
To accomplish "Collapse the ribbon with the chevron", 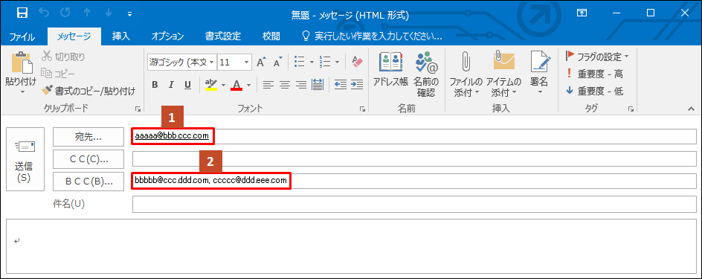I will (x=691, y=109).
